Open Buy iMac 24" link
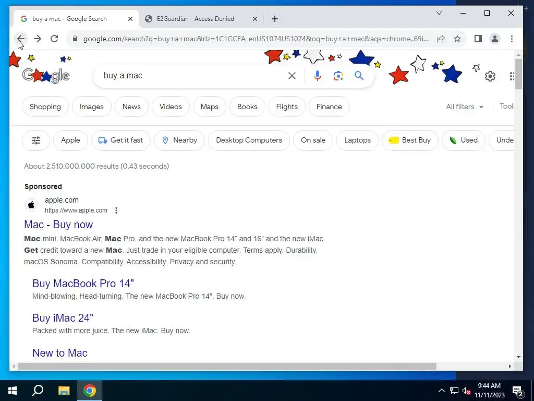This screenshot has width=534, height=401. point(63,318)
